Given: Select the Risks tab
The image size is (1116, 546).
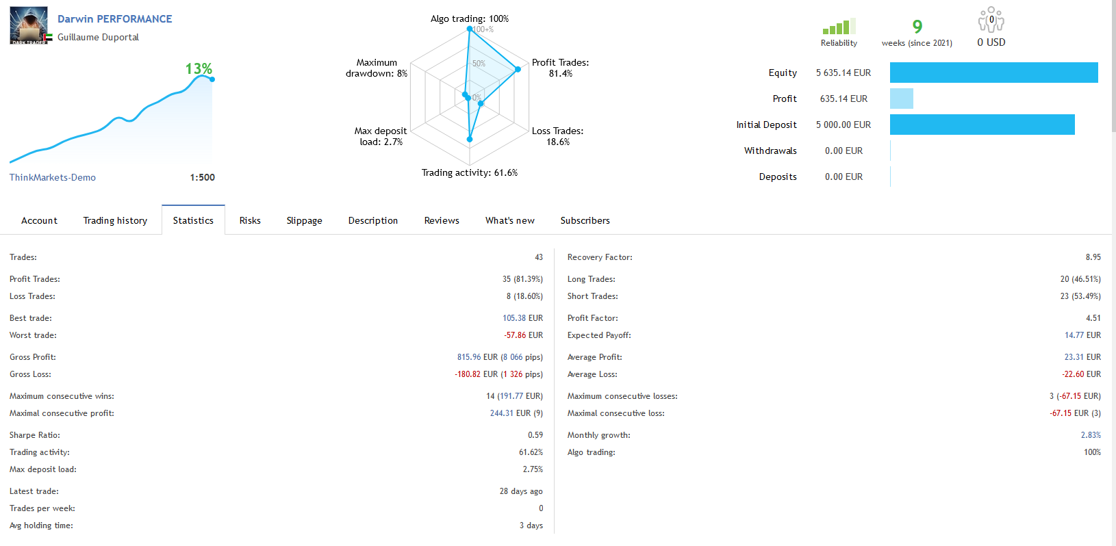Looking at the screenshot, I should (250, 220).
